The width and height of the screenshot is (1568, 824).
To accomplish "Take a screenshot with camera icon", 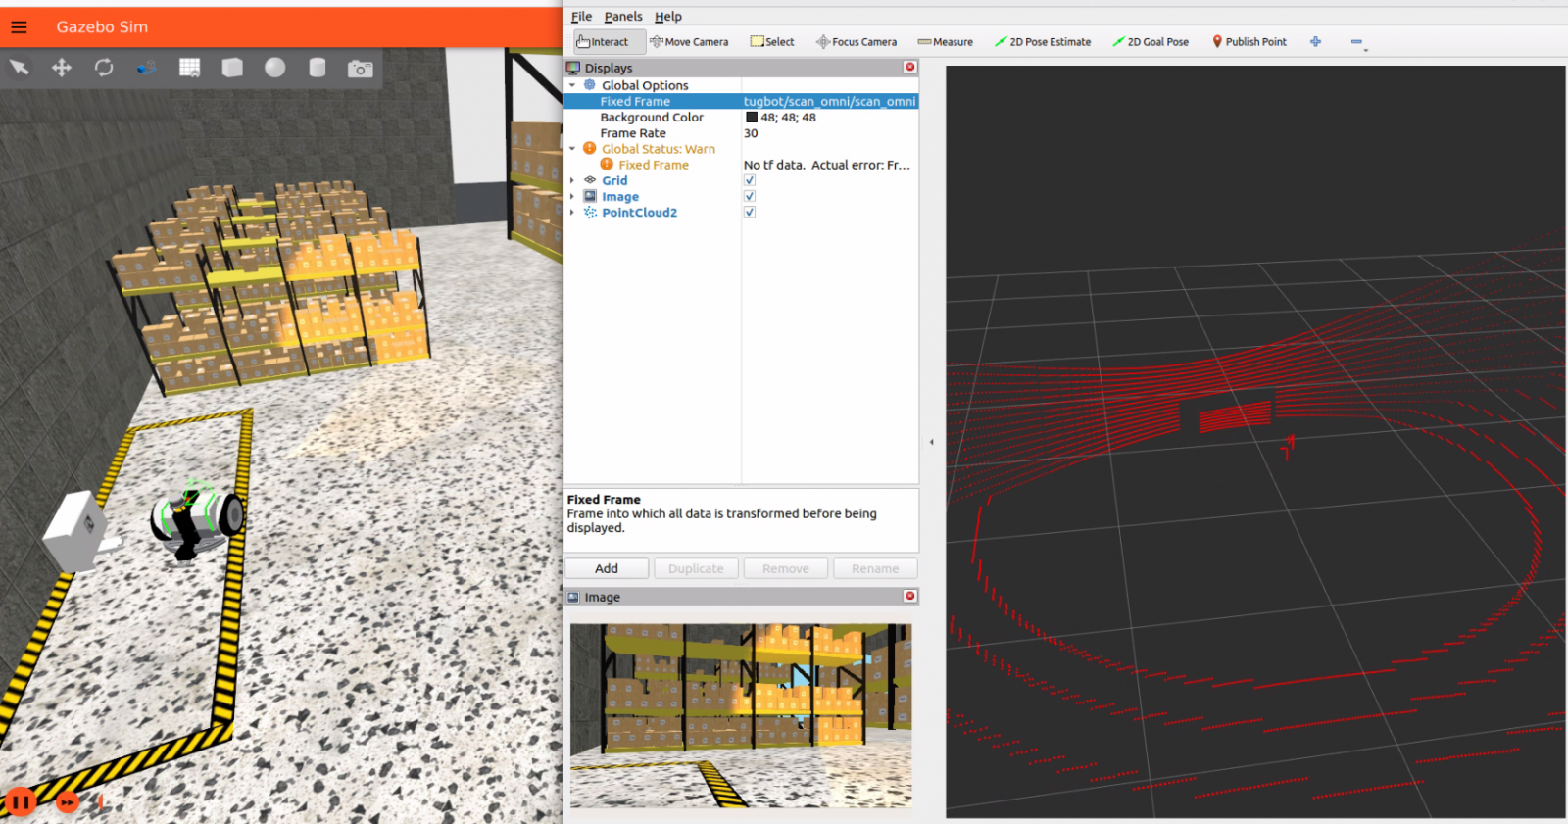I will pyautogui.click(x=360, y=69).
